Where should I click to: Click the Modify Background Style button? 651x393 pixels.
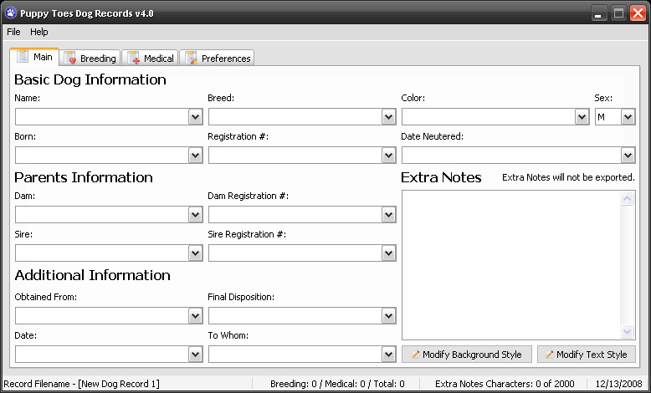point(467,355)
